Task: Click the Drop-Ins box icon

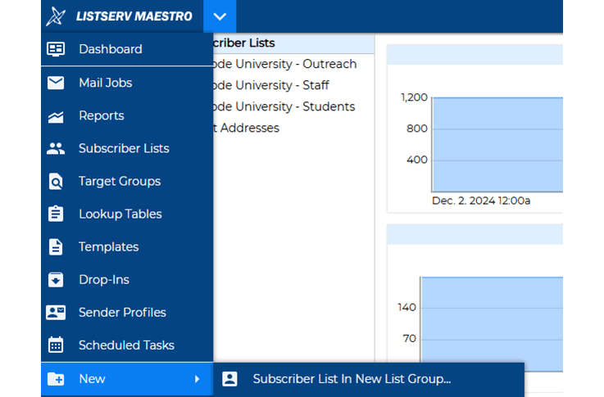Action: point(56,280)
